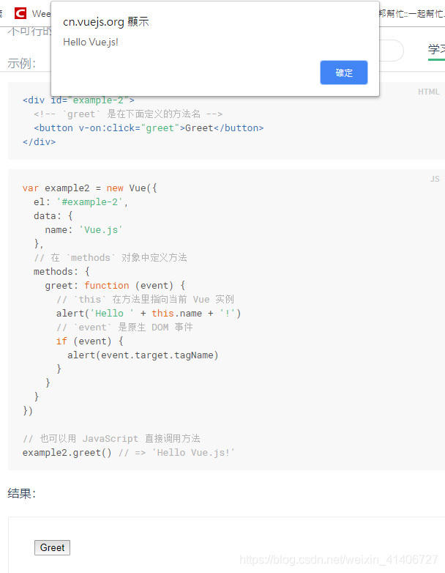This screenshot has height=573, width=445.
Task: Click the comment '// 在 `methods` 对象中定义方法'
Action: [x=111, y=258]
